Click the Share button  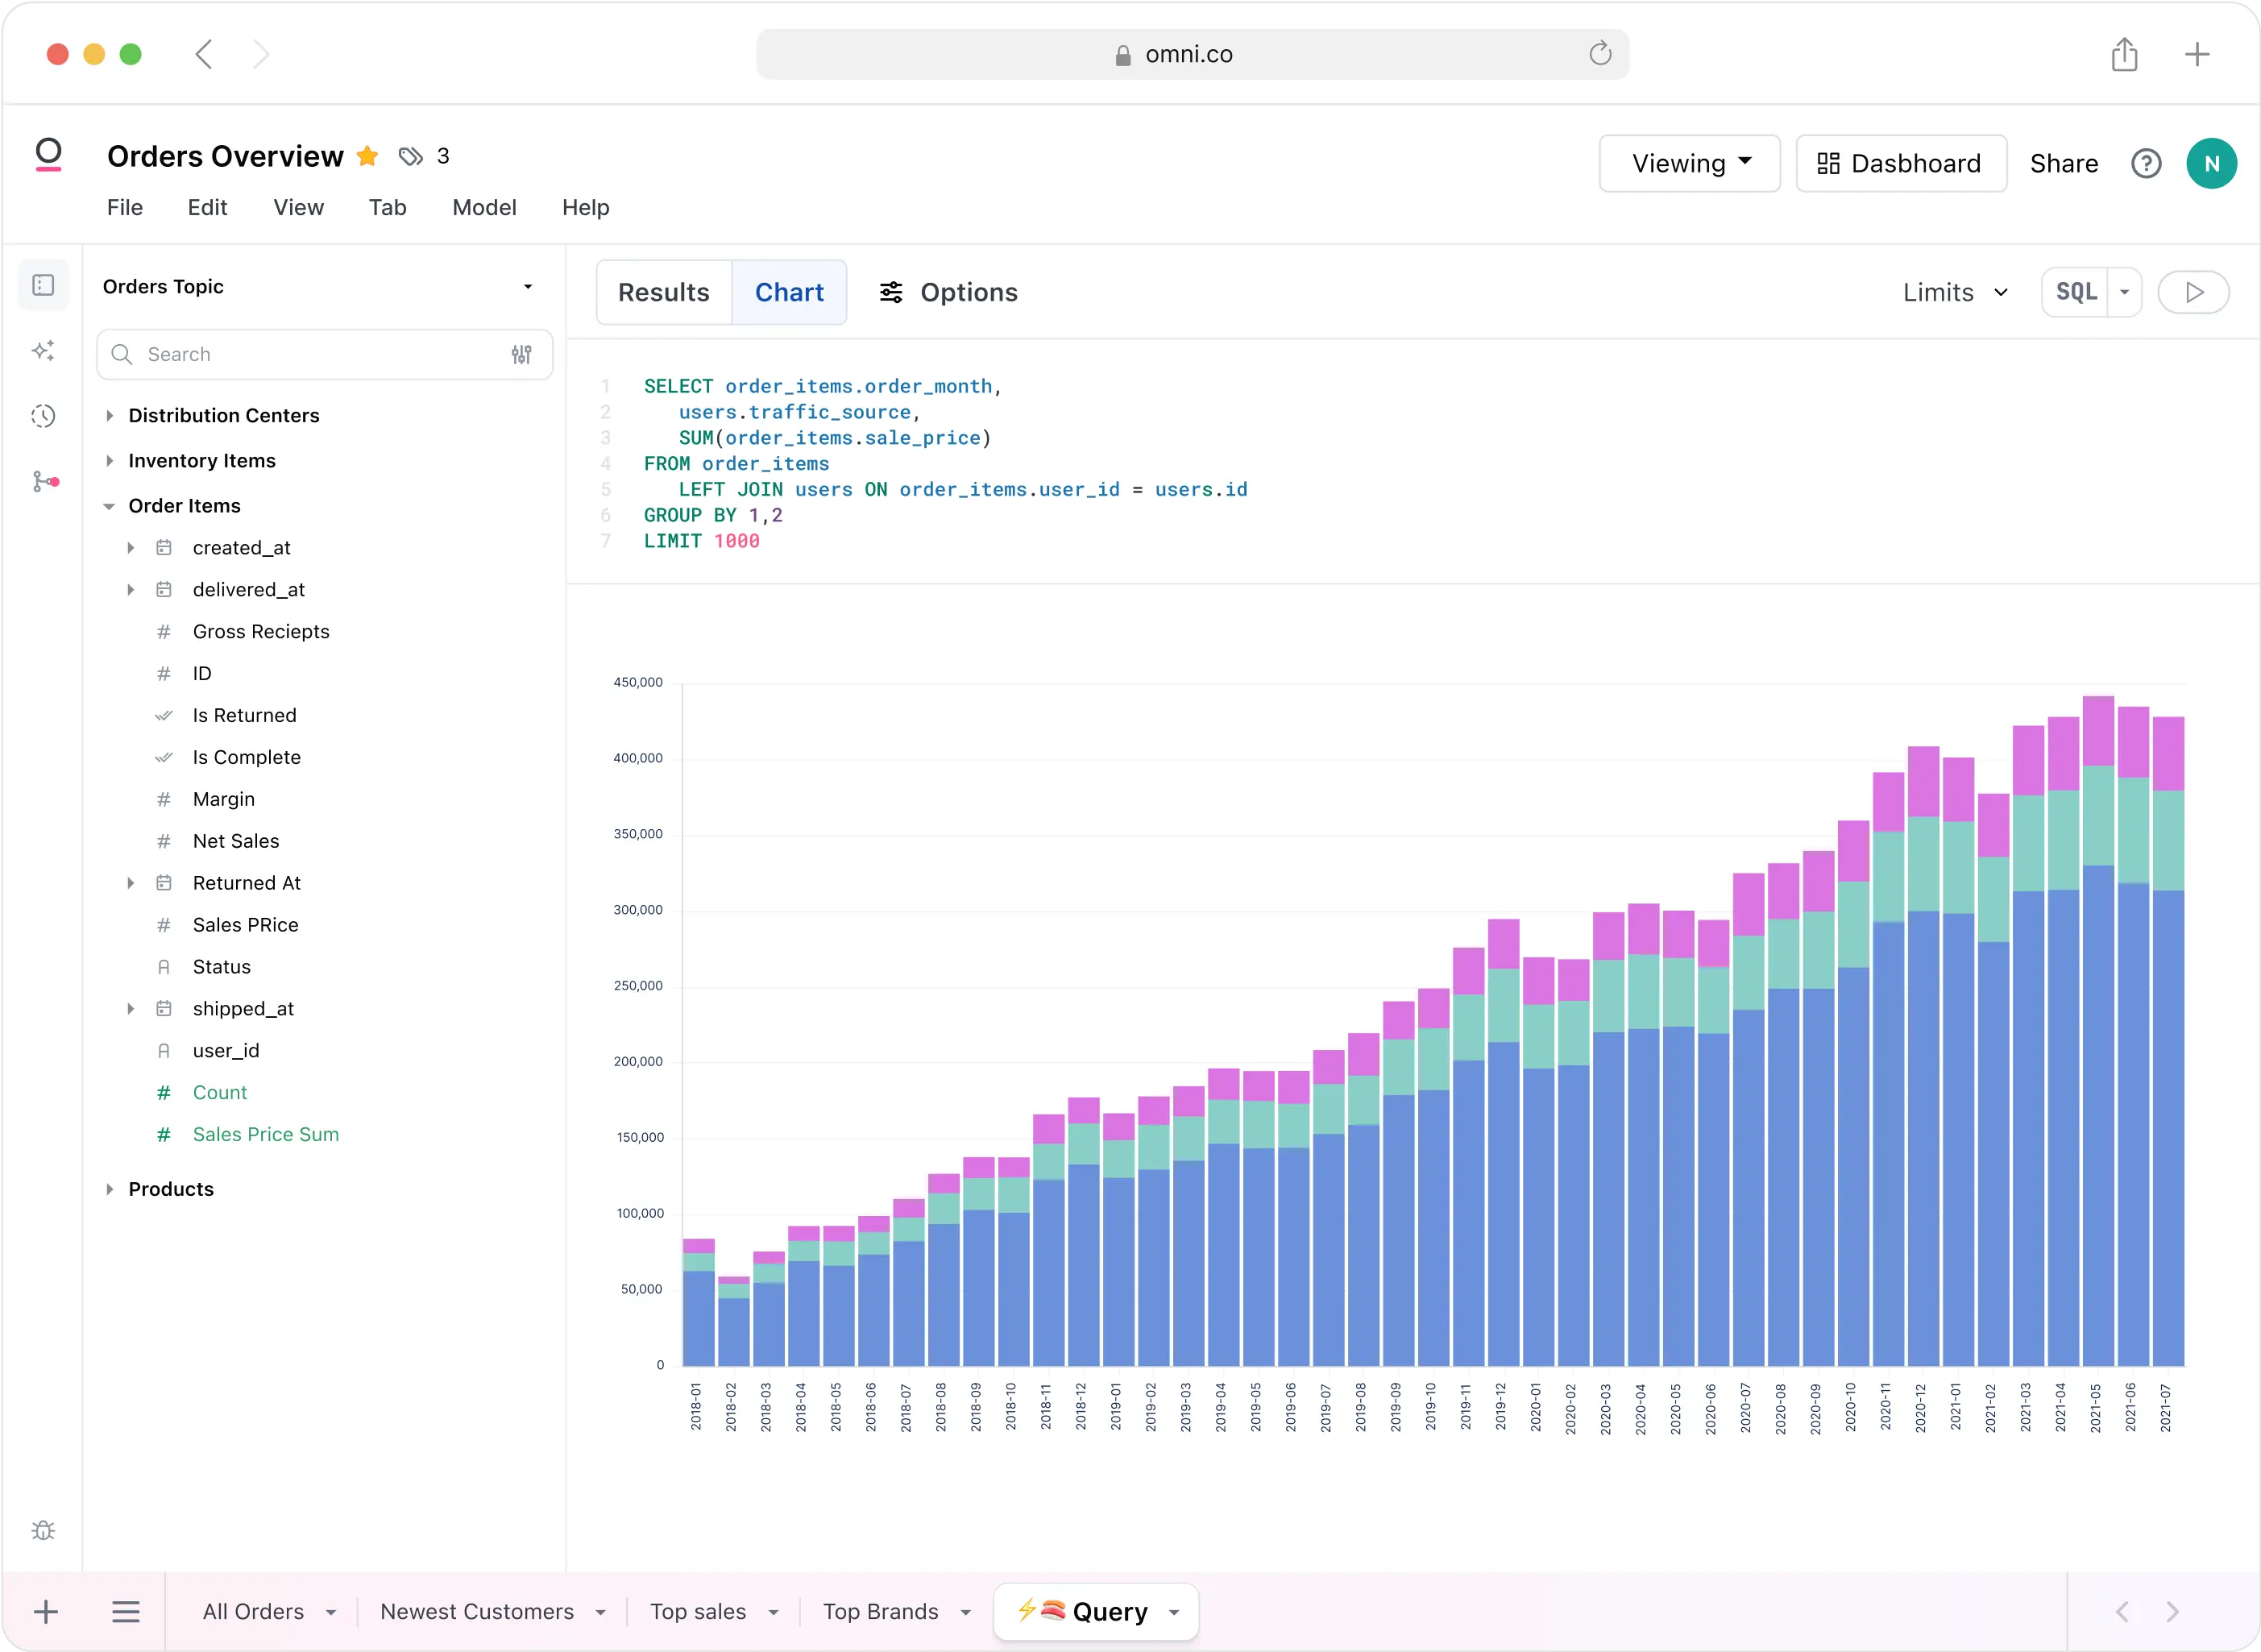[x=2064, y=163]
